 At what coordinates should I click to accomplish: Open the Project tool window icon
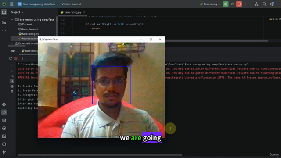pos(4,12)
